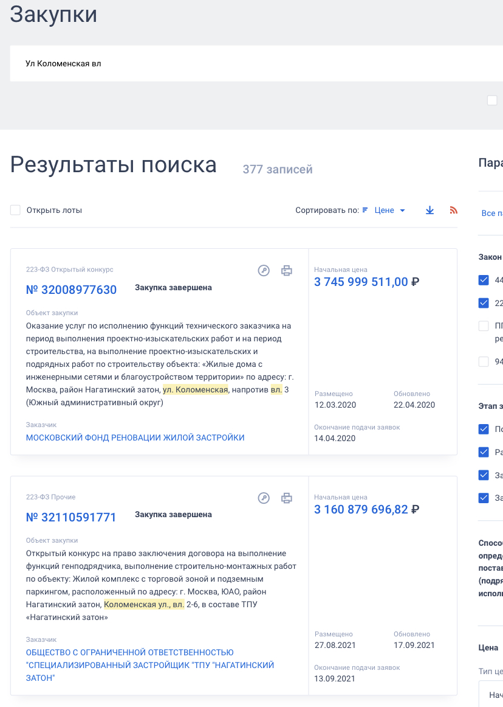
Task: Open customer МОСКОВСКИЙ ФОНД РЕНОВАЦИИ ЖИЛОЙ ЗАСТРОЙКИ
Action: tap(135, 437)
